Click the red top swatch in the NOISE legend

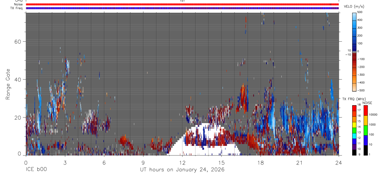[365, 110]
